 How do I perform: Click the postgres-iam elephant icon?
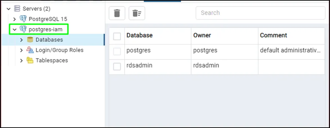coord(23,29)
